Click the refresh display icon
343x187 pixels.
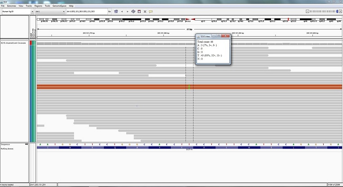tap(133, 11)
